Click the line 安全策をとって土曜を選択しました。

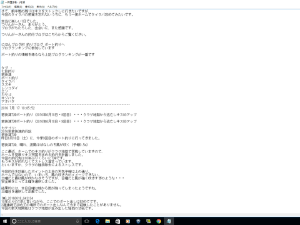pyautogui.click(x=29, y=181)
